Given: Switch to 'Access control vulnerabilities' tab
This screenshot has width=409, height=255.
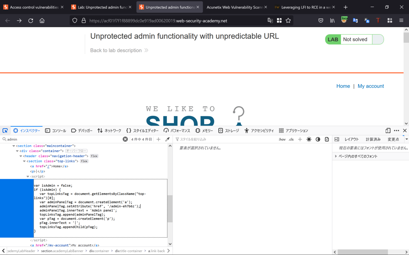Looking at the screenshot, I should pos(33,7).
